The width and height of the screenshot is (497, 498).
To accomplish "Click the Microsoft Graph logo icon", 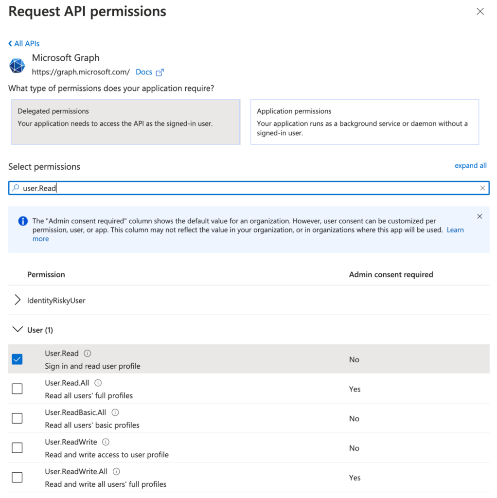I will (x=17, y=66).
